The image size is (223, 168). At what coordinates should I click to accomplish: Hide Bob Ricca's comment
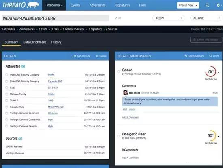click(215, 93)
